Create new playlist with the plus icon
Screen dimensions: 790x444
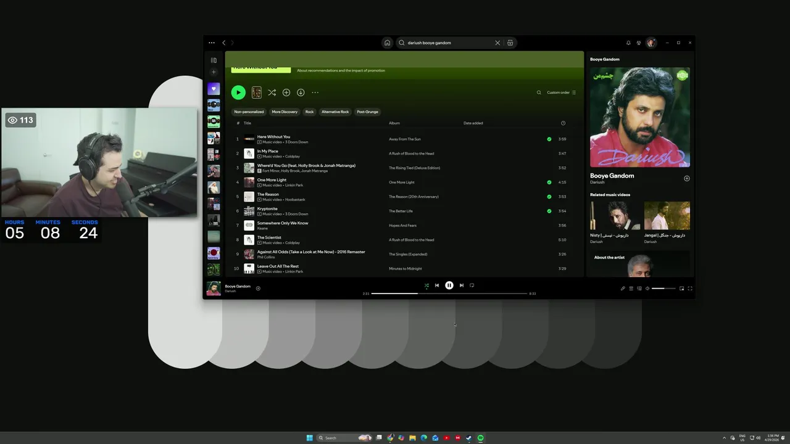pyautogui.click(x=214, y=72)
